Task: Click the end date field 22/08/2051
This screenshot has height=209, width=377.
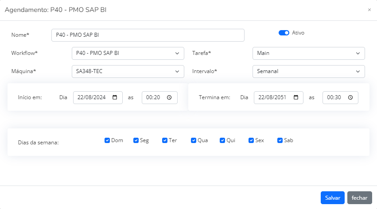Action: pos(279,97)
